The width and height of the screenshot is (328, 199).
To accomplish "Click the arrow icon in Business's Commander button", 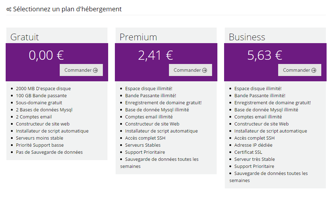I will 314,70.
